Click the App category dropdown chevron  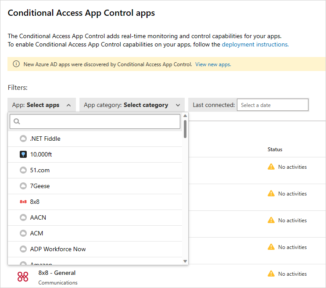coord(178,105)
